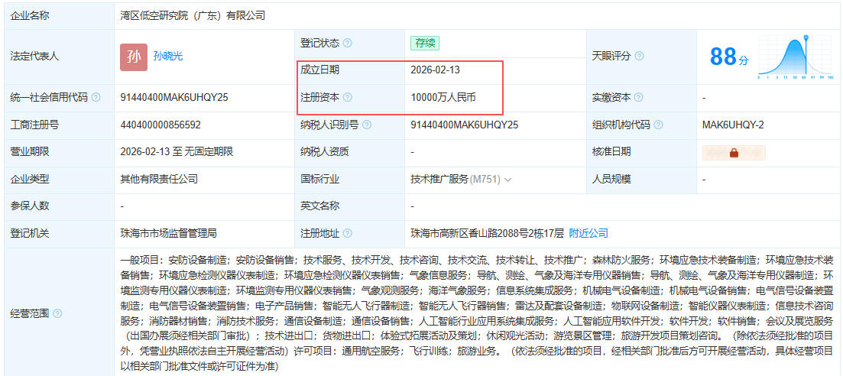Click the help icon beside 纳税人识别号
843x376 pixels.
pos(367,125)
